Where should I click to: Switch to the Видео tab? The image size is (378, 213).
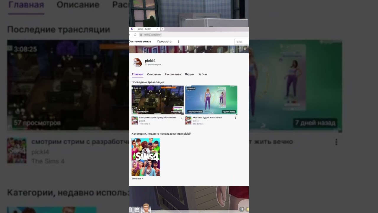point(189,74)
